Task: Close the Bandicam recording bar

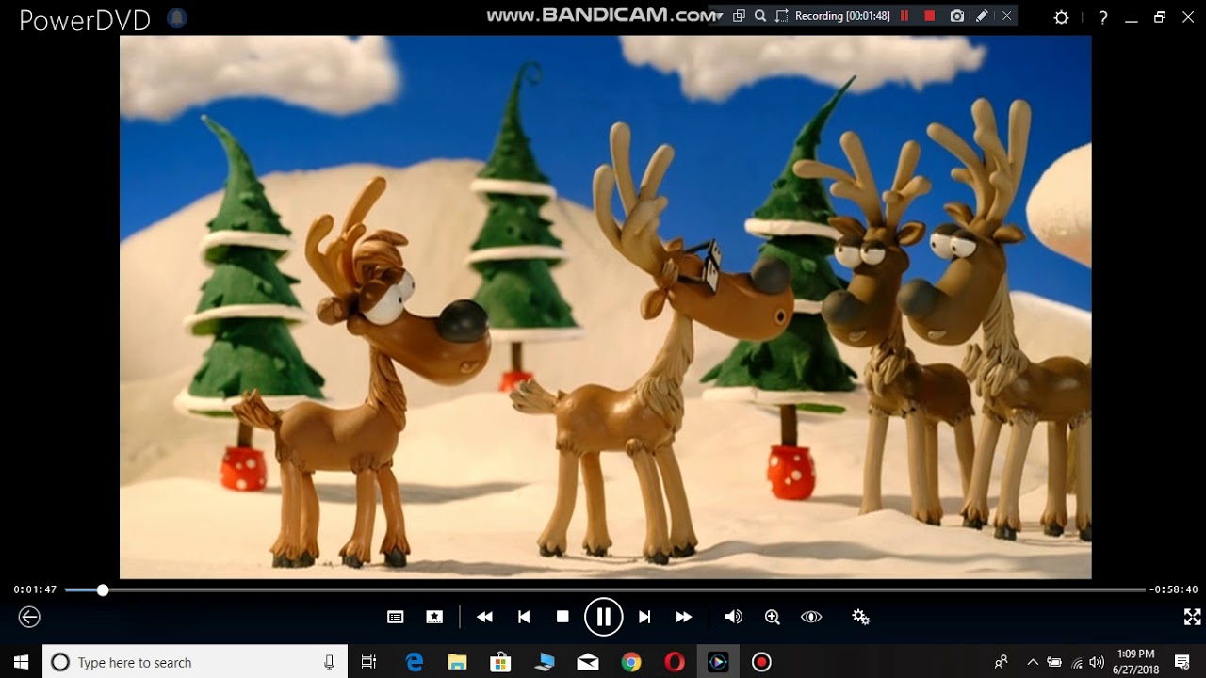Action: click(1006, 16)
